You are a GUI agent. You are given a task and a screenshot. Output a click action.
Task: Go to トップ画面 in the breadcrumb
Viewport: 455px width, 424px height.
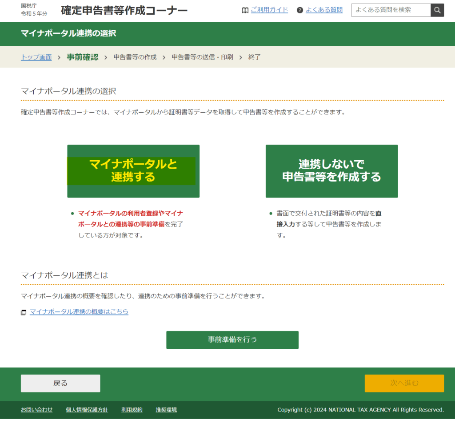(x=36, y=57)
